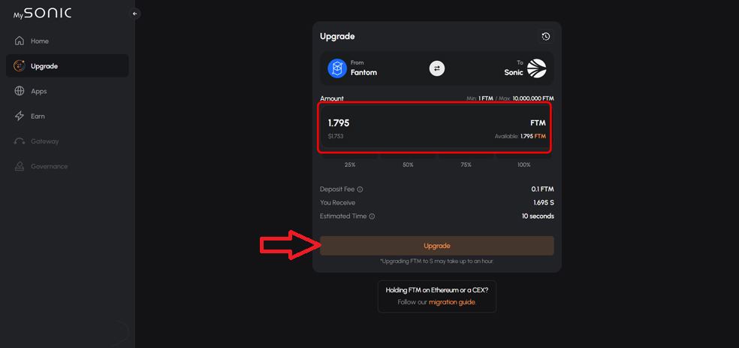This screenshot has height=348, width=739.
Task: Open the Upgrade sidebar menu item
Action: coord(67,66)
